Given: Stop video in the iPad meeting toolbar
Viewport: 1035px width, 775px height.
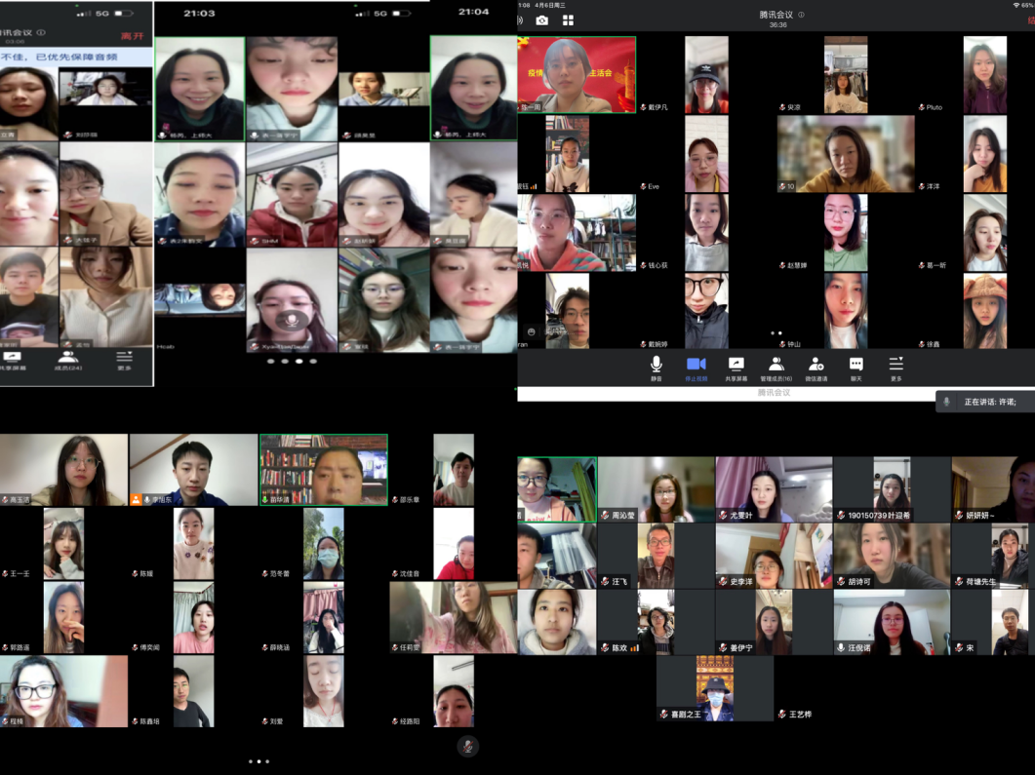Looking at the screenshot, I should tap(697, 368).
